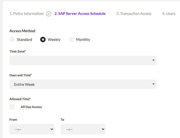
Task: Open SAP Server Access Schedule step
Action: [x=80, y=14]
